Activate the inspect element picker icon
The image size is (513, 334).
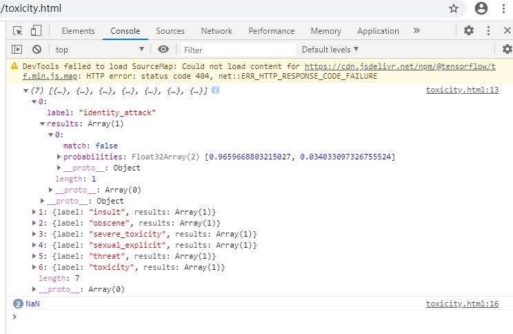coord(17,31)
